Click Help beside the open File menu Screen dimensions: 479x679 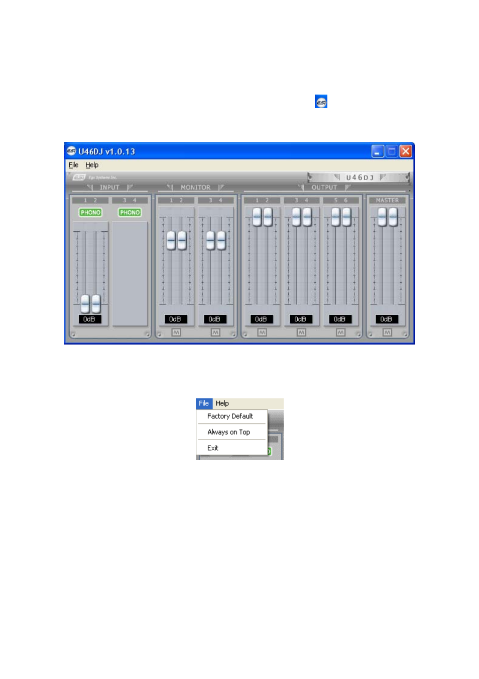click(222, 403)
